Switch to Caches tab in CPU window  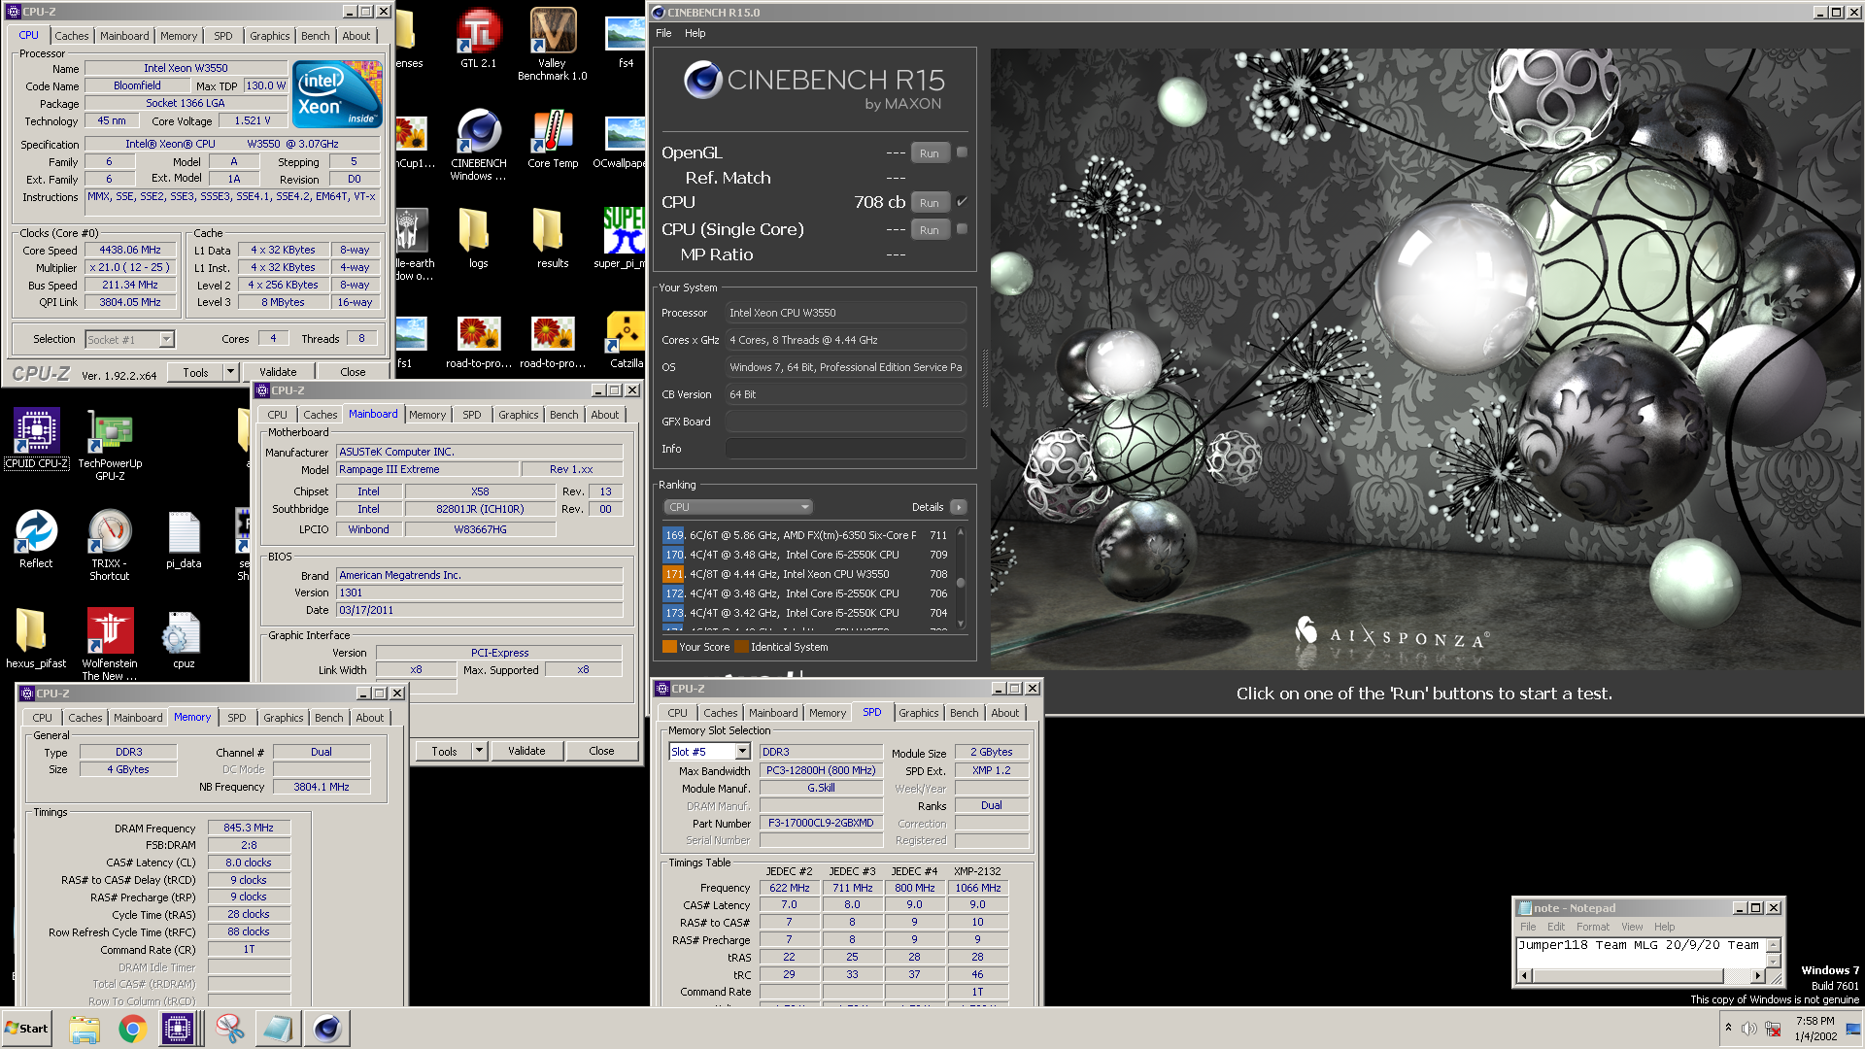pos(72,36)
